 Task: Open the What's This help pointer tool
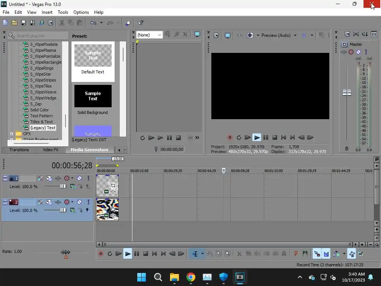click(x=140, y=23)
